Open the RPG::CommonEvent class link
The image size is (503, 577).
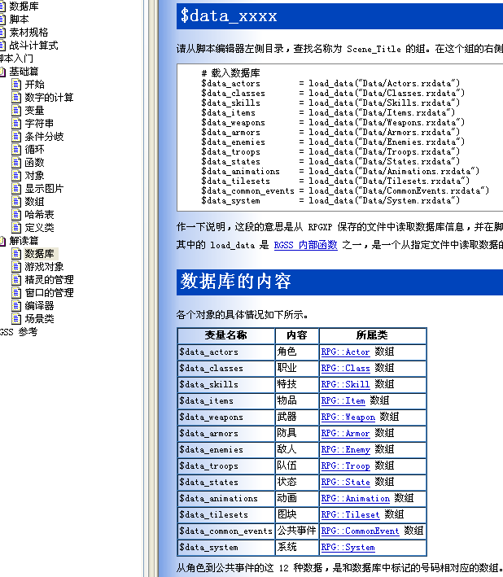pyautogui.click(x=360, y=531)
